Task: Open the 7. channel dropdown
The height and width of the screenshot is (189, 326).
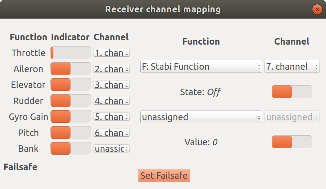Action: [292, 67]
